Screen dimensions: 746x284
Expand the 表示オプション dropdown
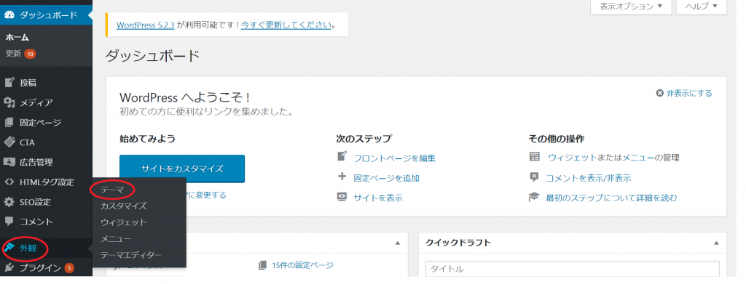(x=631, y=7)
